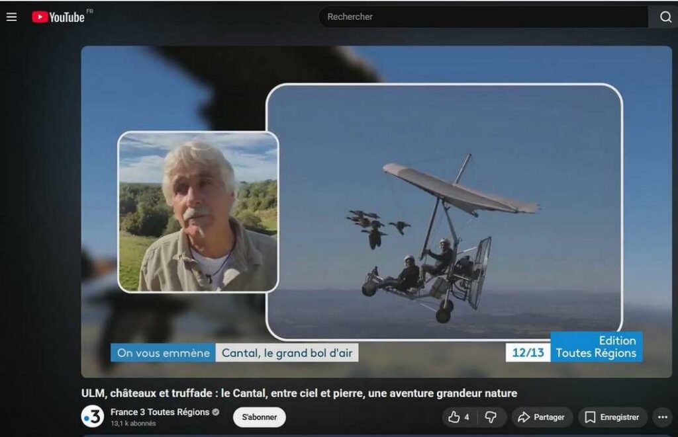Click Enregistrer to save the video to playlist

(x=612, y=417)
